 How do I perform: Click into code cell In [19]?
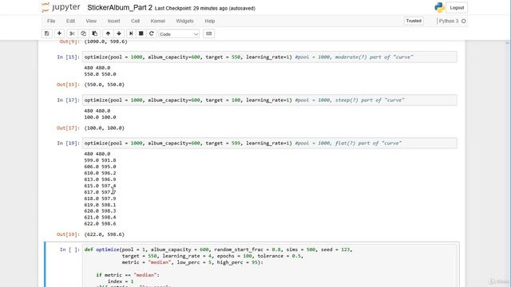(269, 143)
